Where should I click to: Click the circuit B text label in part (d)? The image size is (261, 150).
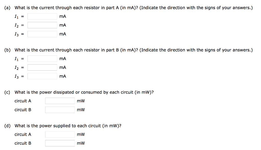pyautogui.click(x=23, y=143)
